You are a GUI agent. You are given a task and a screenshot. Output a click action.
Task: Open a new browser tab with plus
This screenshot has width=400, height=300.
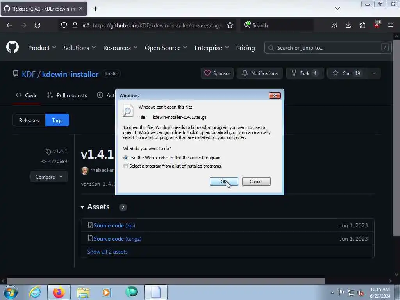[x=95, y=9]
